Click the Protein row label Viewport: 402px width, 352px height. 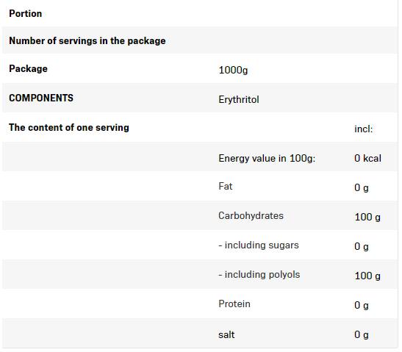234,303
